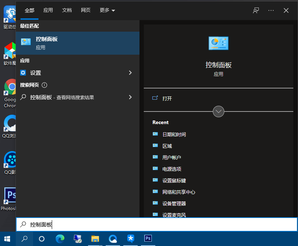
Task: Switch to the 文档 tab
Action: pyautogui.click(x=67, y=10)
